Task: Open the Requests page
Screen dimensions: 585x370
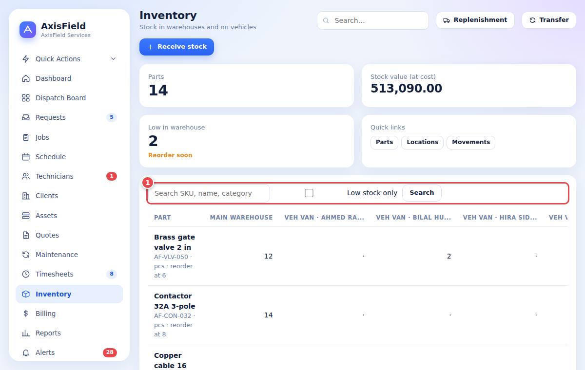Action: click(69, 117)
